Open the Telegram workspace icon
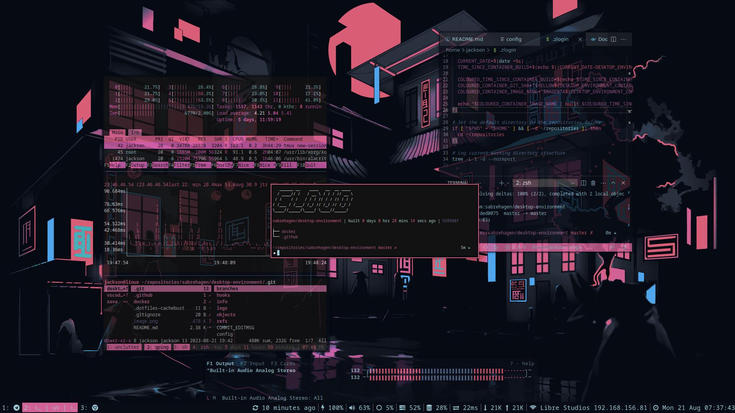735x413 pixels. coord(16,408)
